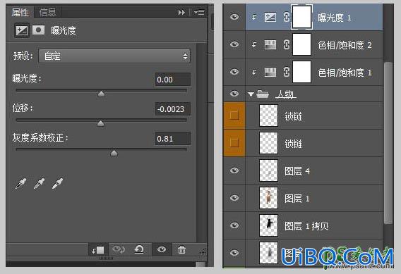Screen dimensions: 401x274
Task: Click thumbnail of 图层 1
Action: [x=268, y=198]
